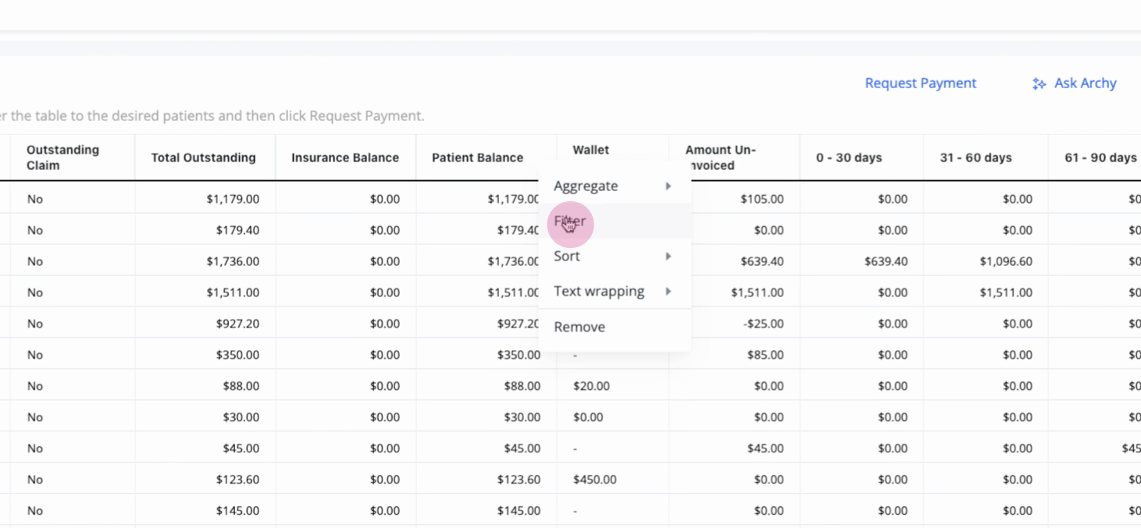
Task: Click the Ask Archy sparkle icon
Action: (1039, 83)
